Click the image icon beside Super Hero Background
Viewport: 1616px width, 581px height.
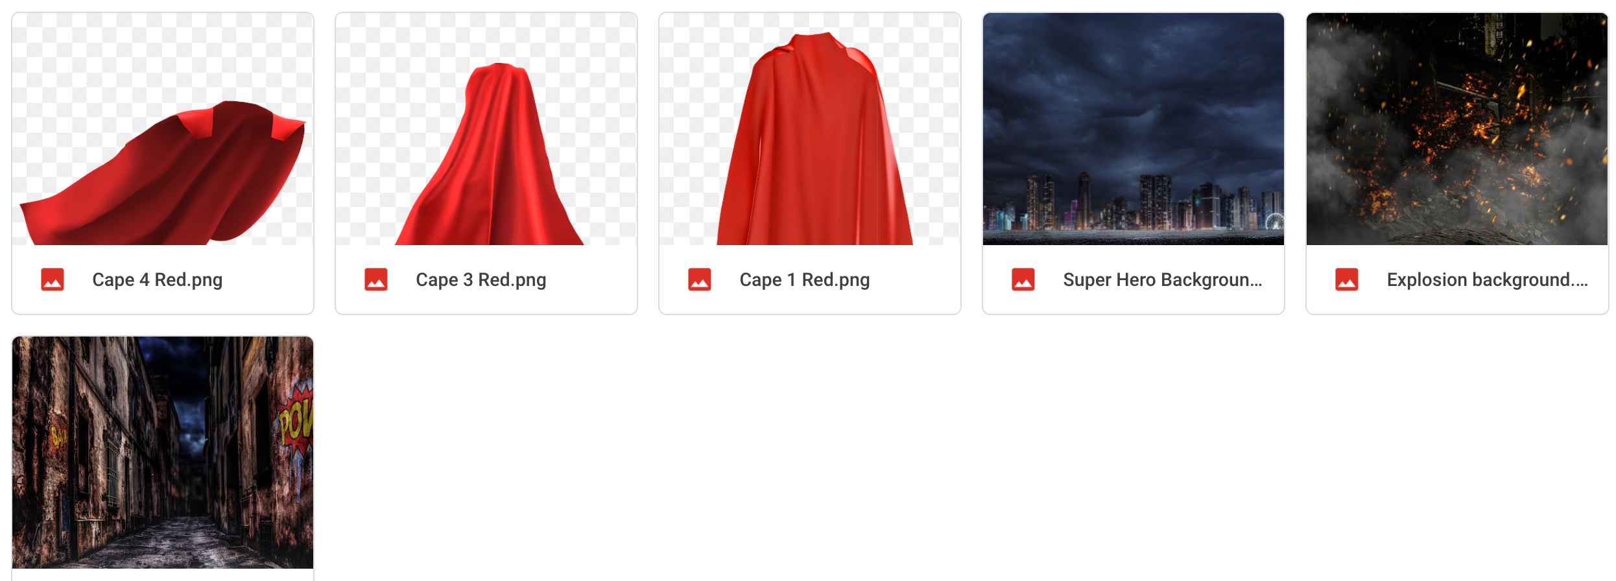pos(1023,279)
